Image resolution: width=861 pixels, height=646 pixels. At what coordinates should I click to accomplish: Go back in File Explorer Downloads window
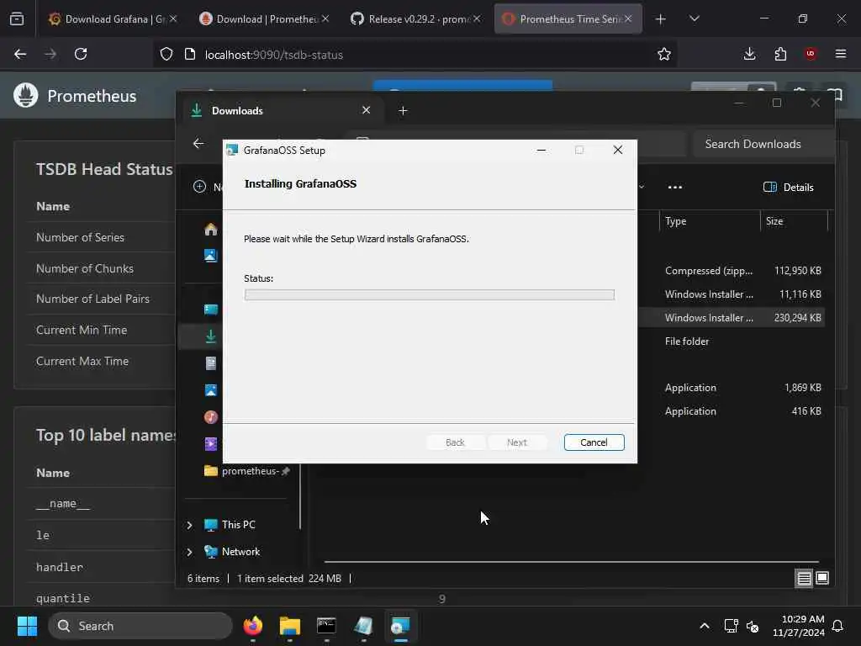click(198, 143)
